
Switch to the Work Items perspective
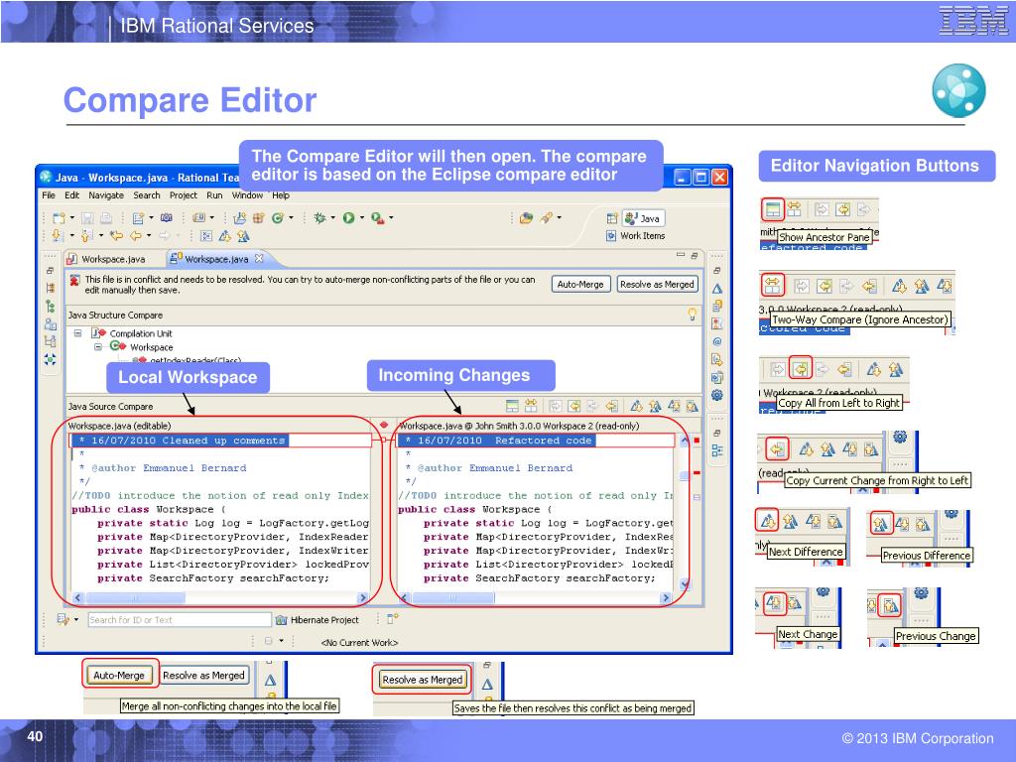636,236
